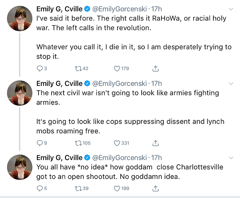The image size is (240, 198).
Task: View profile photo on second tweet
Action: 20,93
